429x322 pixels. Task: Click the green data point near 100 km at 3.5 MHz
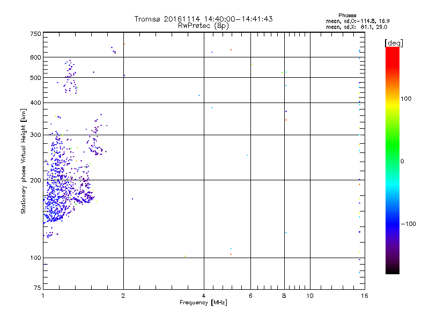click(x=186, y=257)
